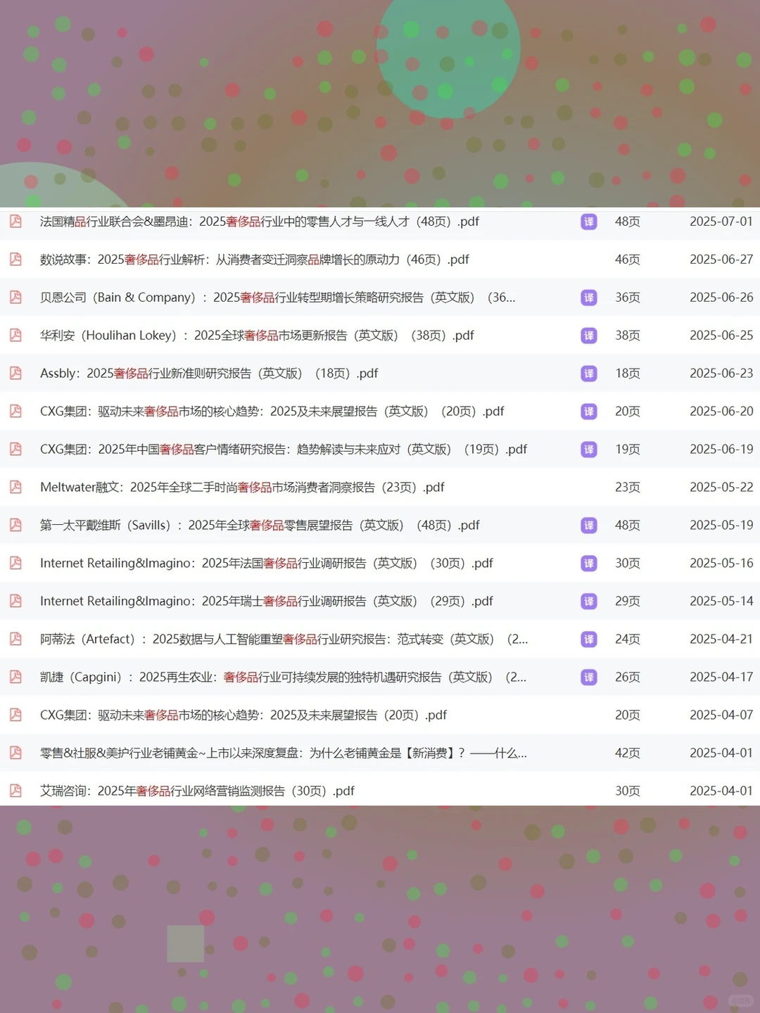Click page count 23页

point(628,488)
